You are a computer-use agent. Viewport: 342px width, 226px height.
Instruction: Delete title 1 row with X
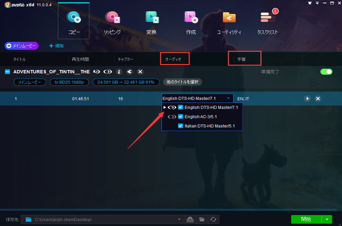point(318,98)
